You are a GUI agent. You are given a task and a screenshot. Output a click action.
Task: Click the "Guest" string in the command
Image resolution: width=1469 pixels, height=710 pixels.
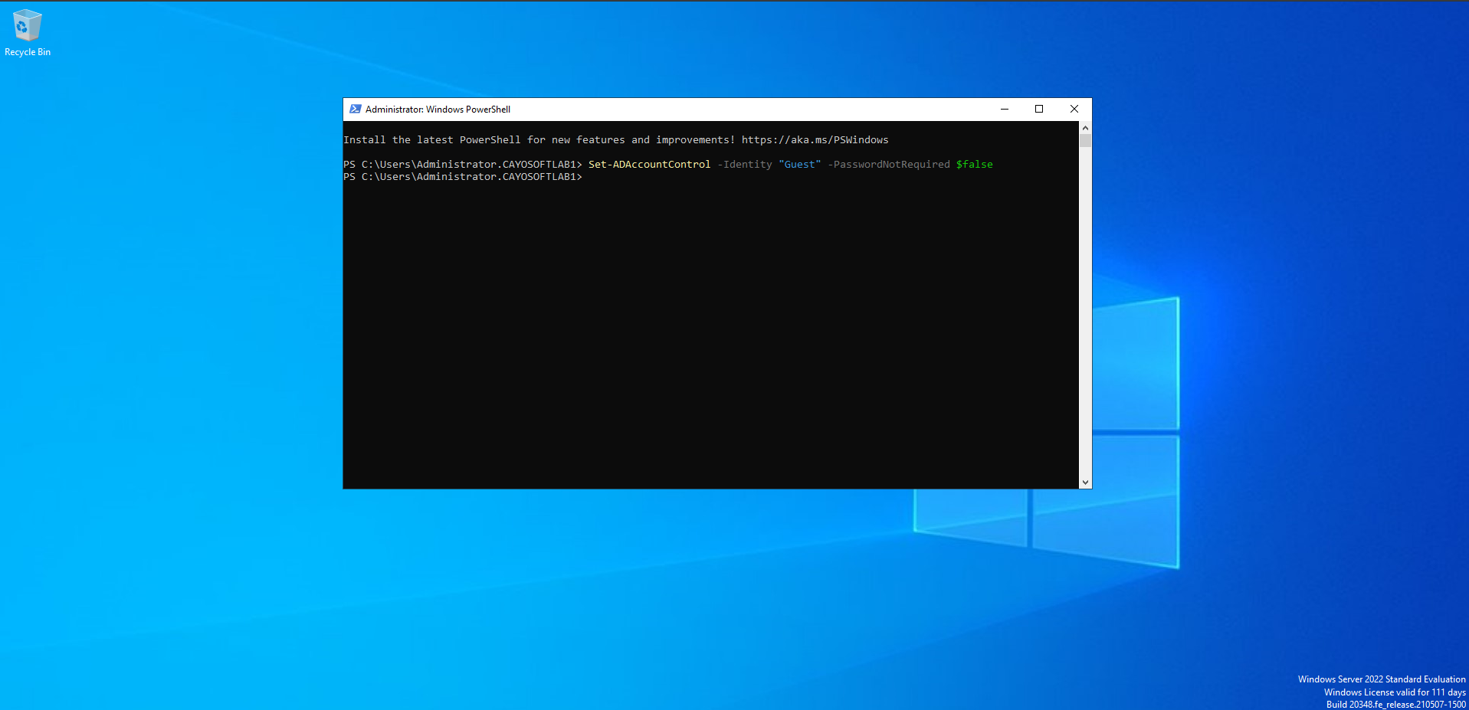[799, 165]
